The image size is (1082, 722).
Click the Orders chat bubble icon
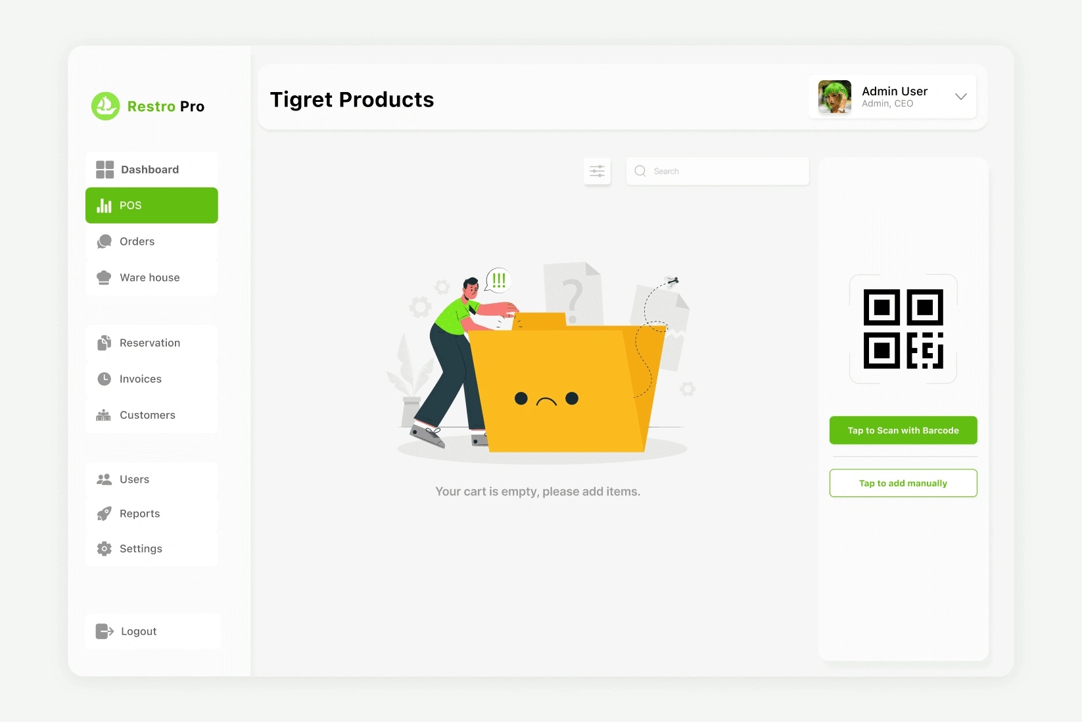pyautogui.click(x=104, y=241)
